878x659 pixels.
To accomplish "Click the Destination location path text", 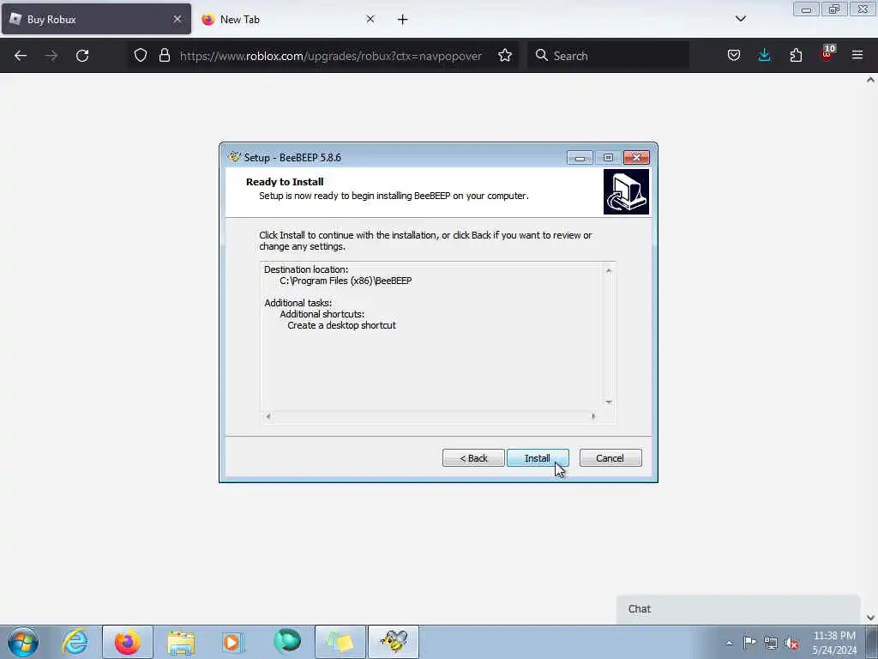I will pos(346,281).
